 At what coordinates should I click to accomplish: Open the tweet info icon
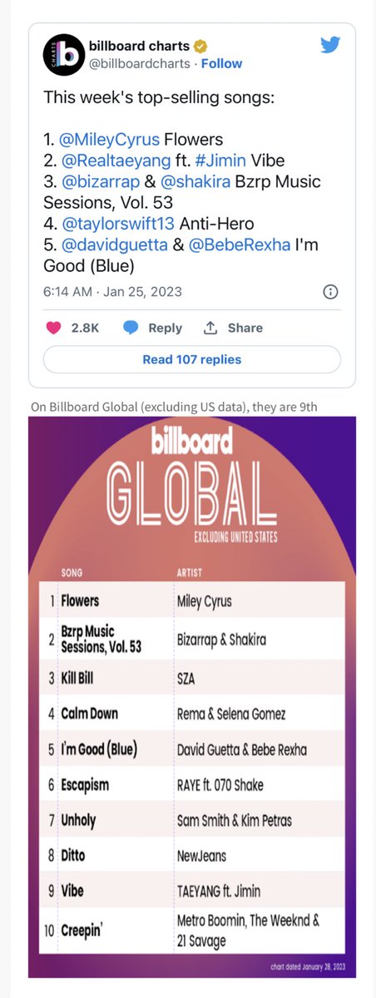pos(330,292)
